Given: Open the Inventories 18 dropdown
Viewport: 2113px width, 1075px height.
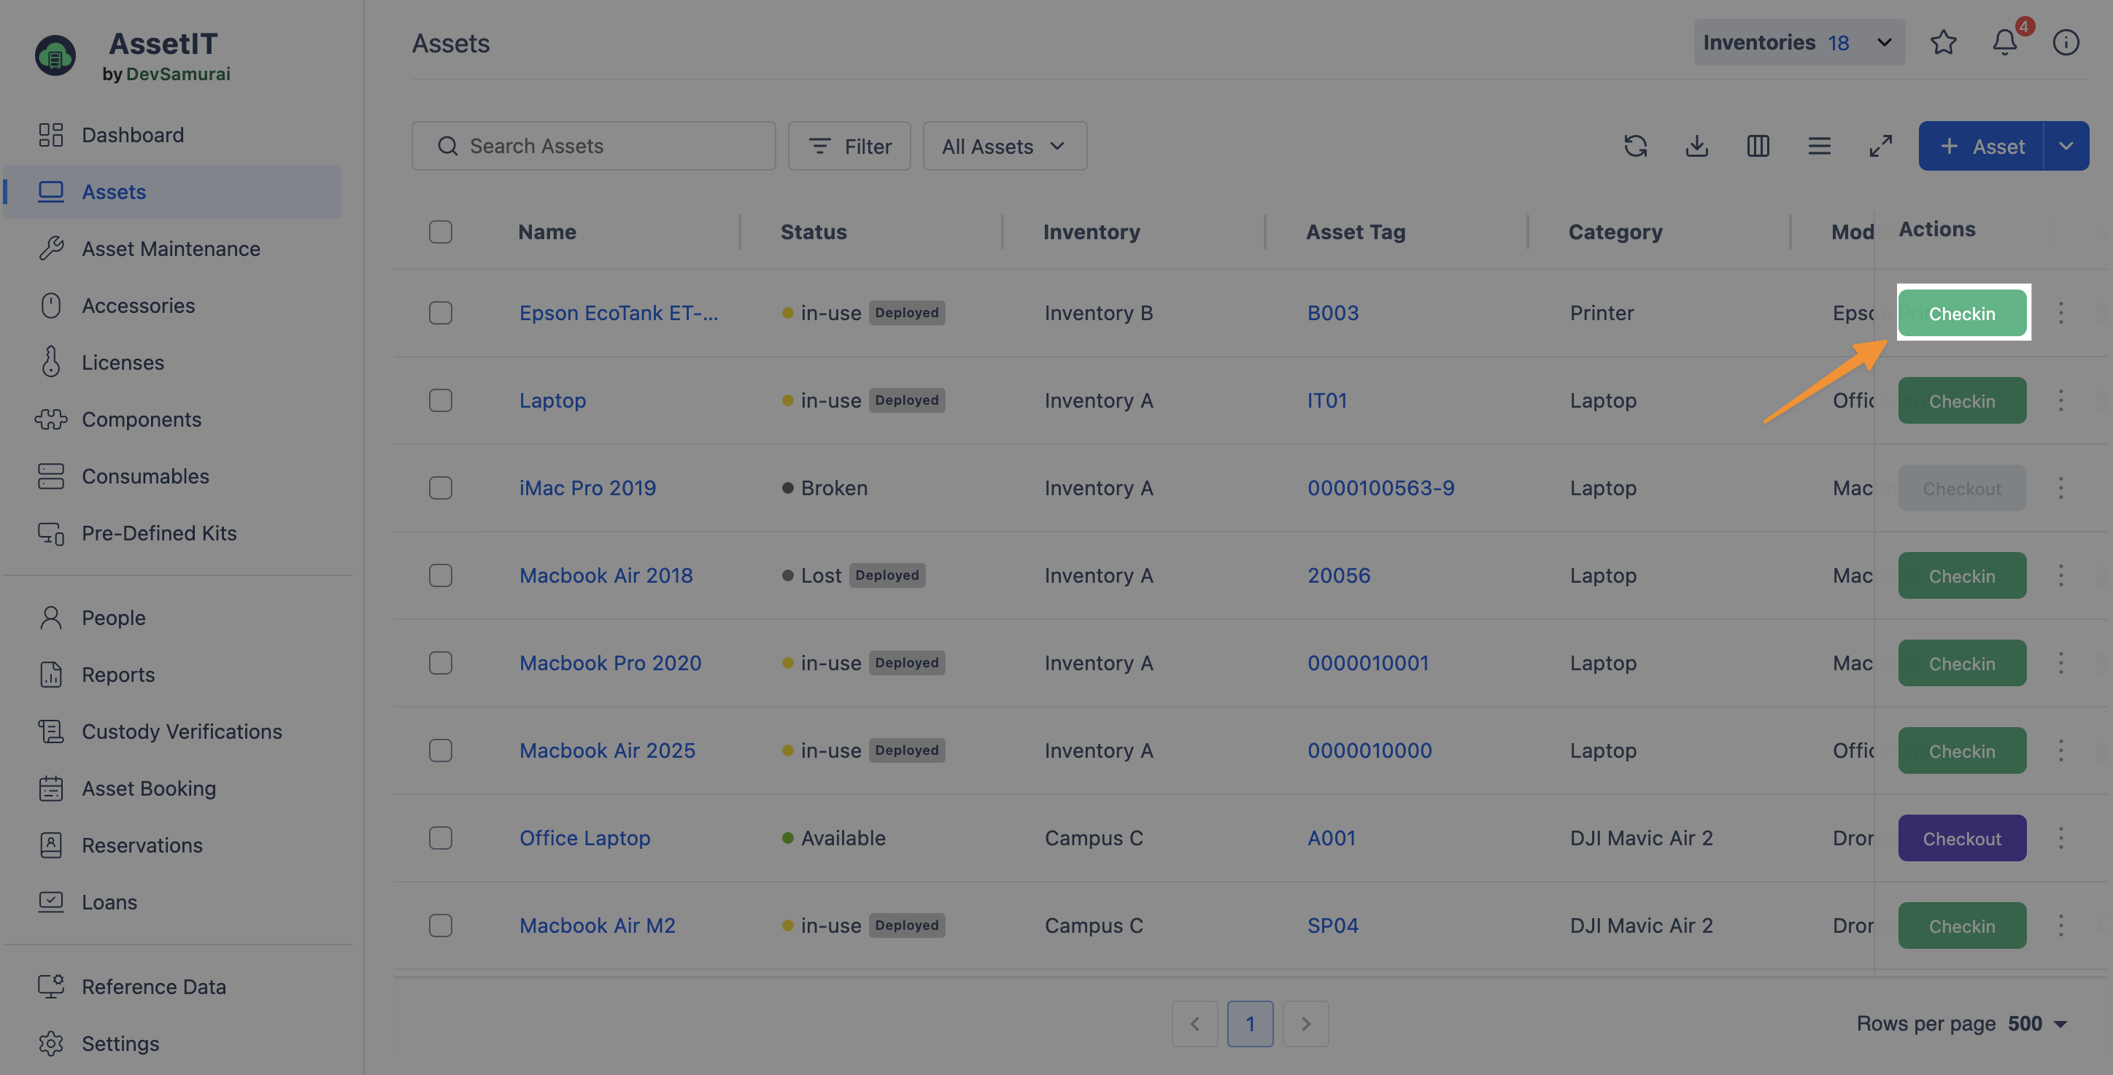Looking at the screenshot, I should pos(1798,42).
